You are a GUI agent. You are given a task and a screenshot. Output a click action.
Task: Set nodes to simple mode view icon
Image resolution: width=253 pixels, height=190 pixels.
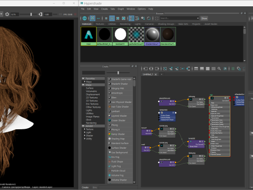(x=196, y=69)
